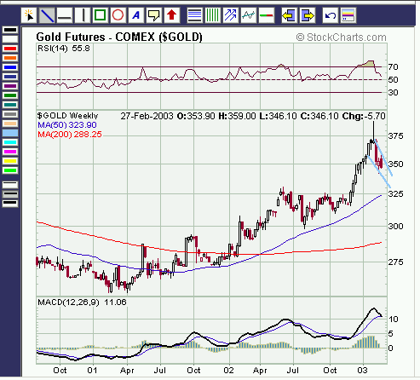Select the red ellipse tool

[118, 15]
